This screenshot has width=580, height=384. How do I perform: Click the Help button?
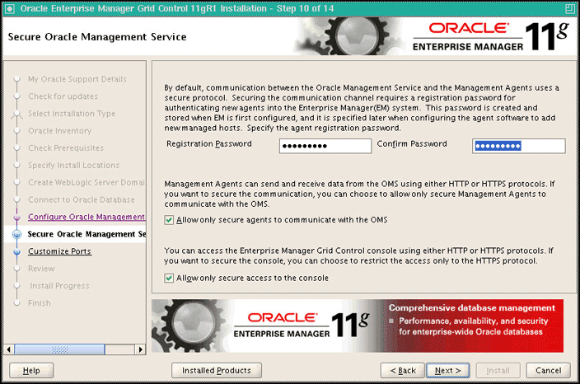click(x=31, y=370)
